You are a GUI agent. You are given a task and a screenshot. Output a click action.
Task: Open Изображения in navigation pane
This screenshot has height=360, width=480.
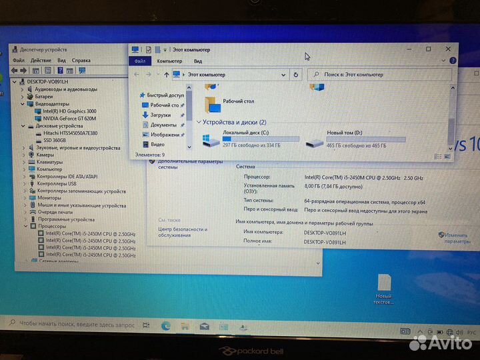pos(165,135)
